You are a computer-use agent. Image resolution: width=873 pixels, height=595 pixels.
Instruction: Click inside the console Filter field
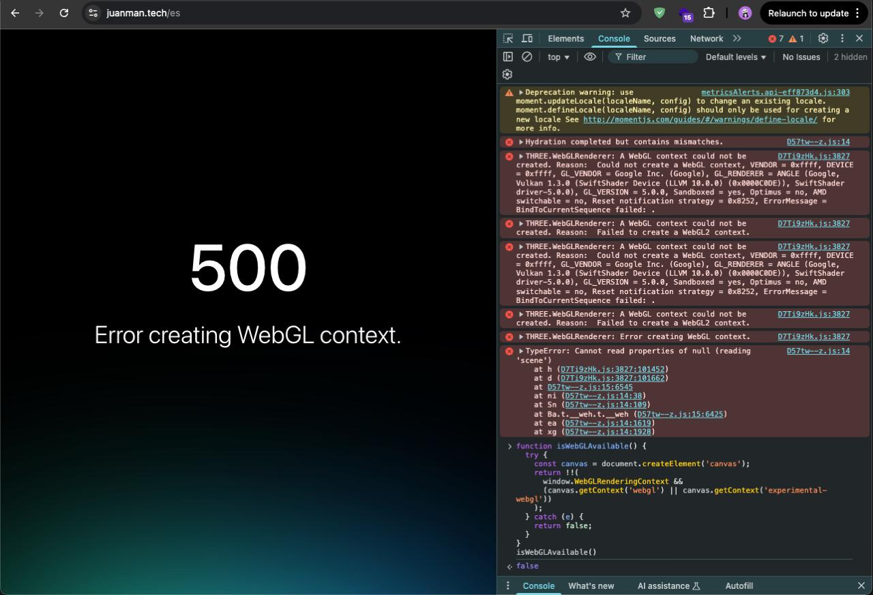(651, 57)
